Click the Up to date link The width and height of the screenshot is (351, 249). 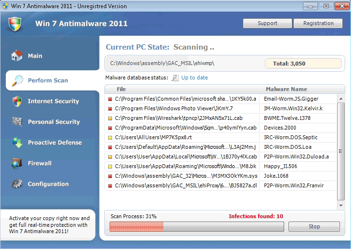coord(194,78)
